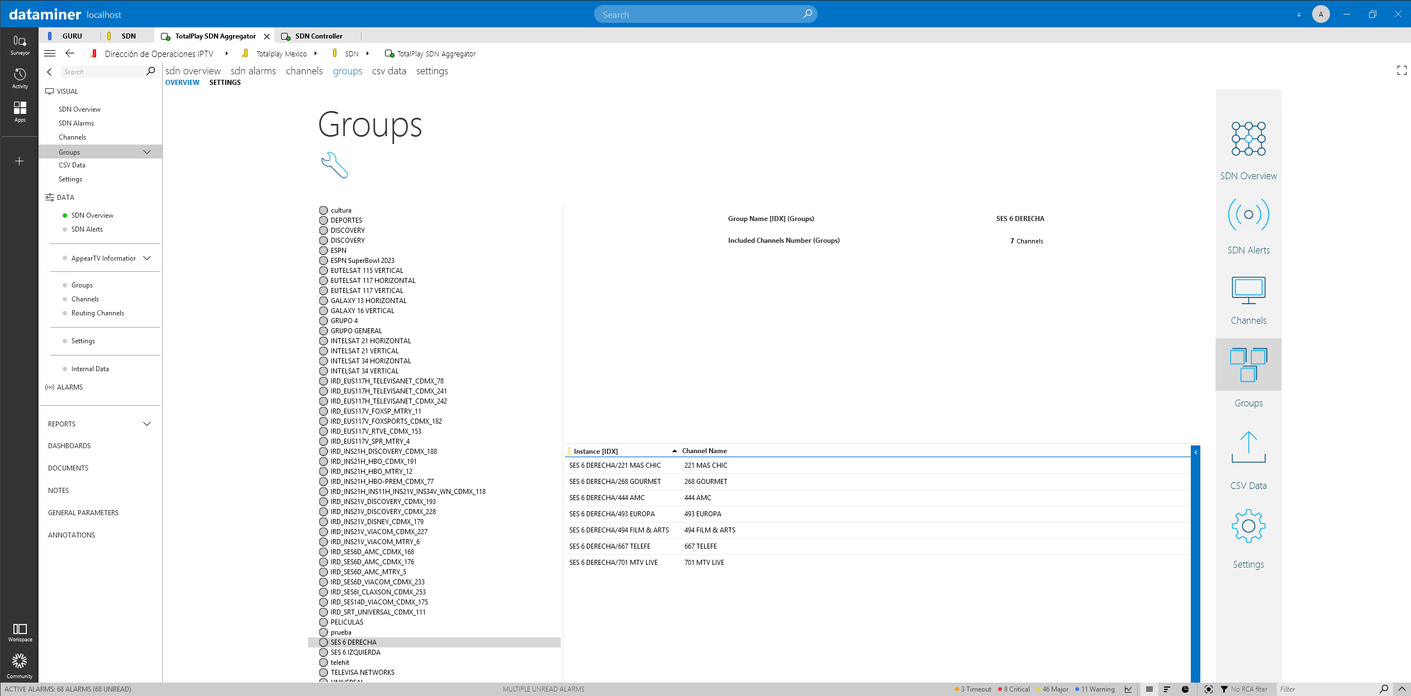Select the cultura group radio button

point(324,210)
